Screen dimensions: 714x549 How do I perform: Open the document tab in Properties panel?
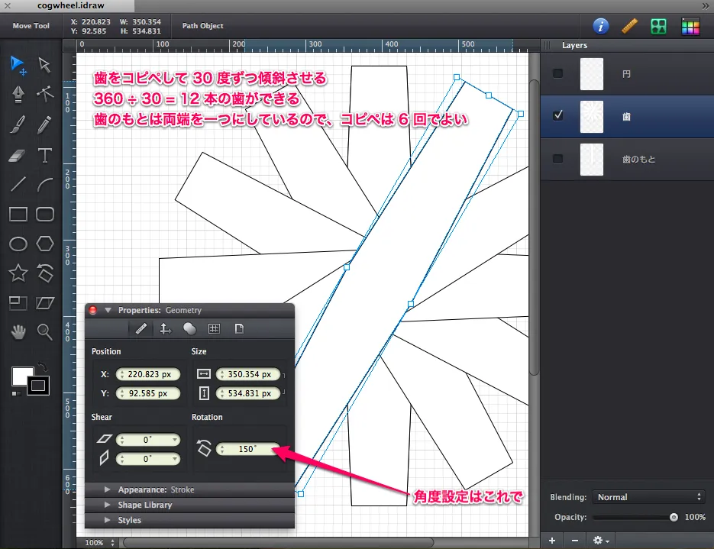pos(239,329)
